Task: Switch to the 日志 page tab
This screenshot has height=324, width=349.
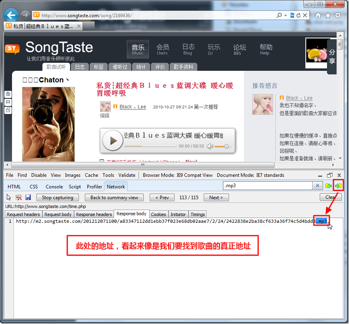Action: [80, 67]
